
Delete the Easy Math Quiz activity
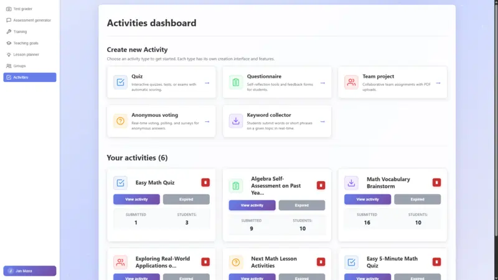click(205, 182)
